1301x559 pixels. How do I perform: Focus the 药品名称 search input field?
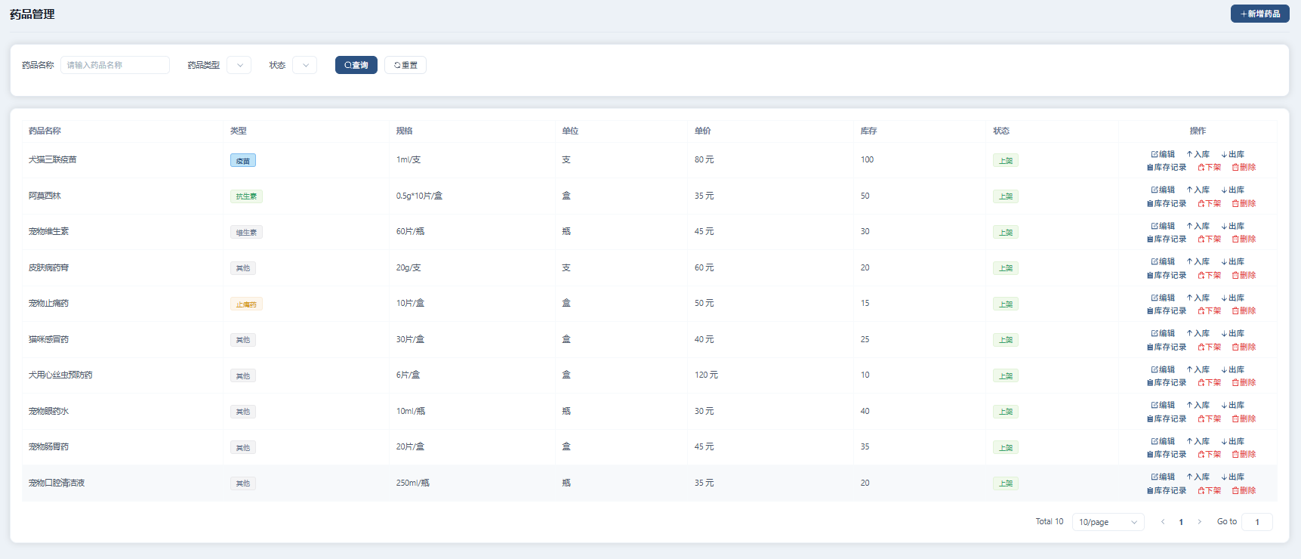pyautogui.click(x=115, y=65)
